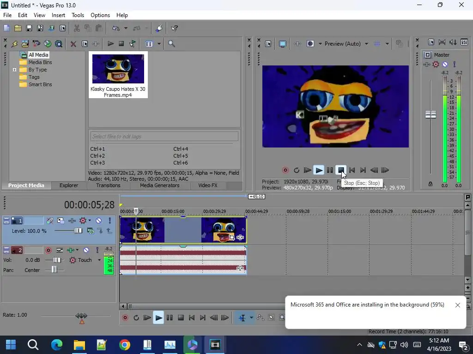Open the Undo history dropdown arrow
The height and width of the screenshot is (354, 473).
pyautogui.click(x=126, y=28)
